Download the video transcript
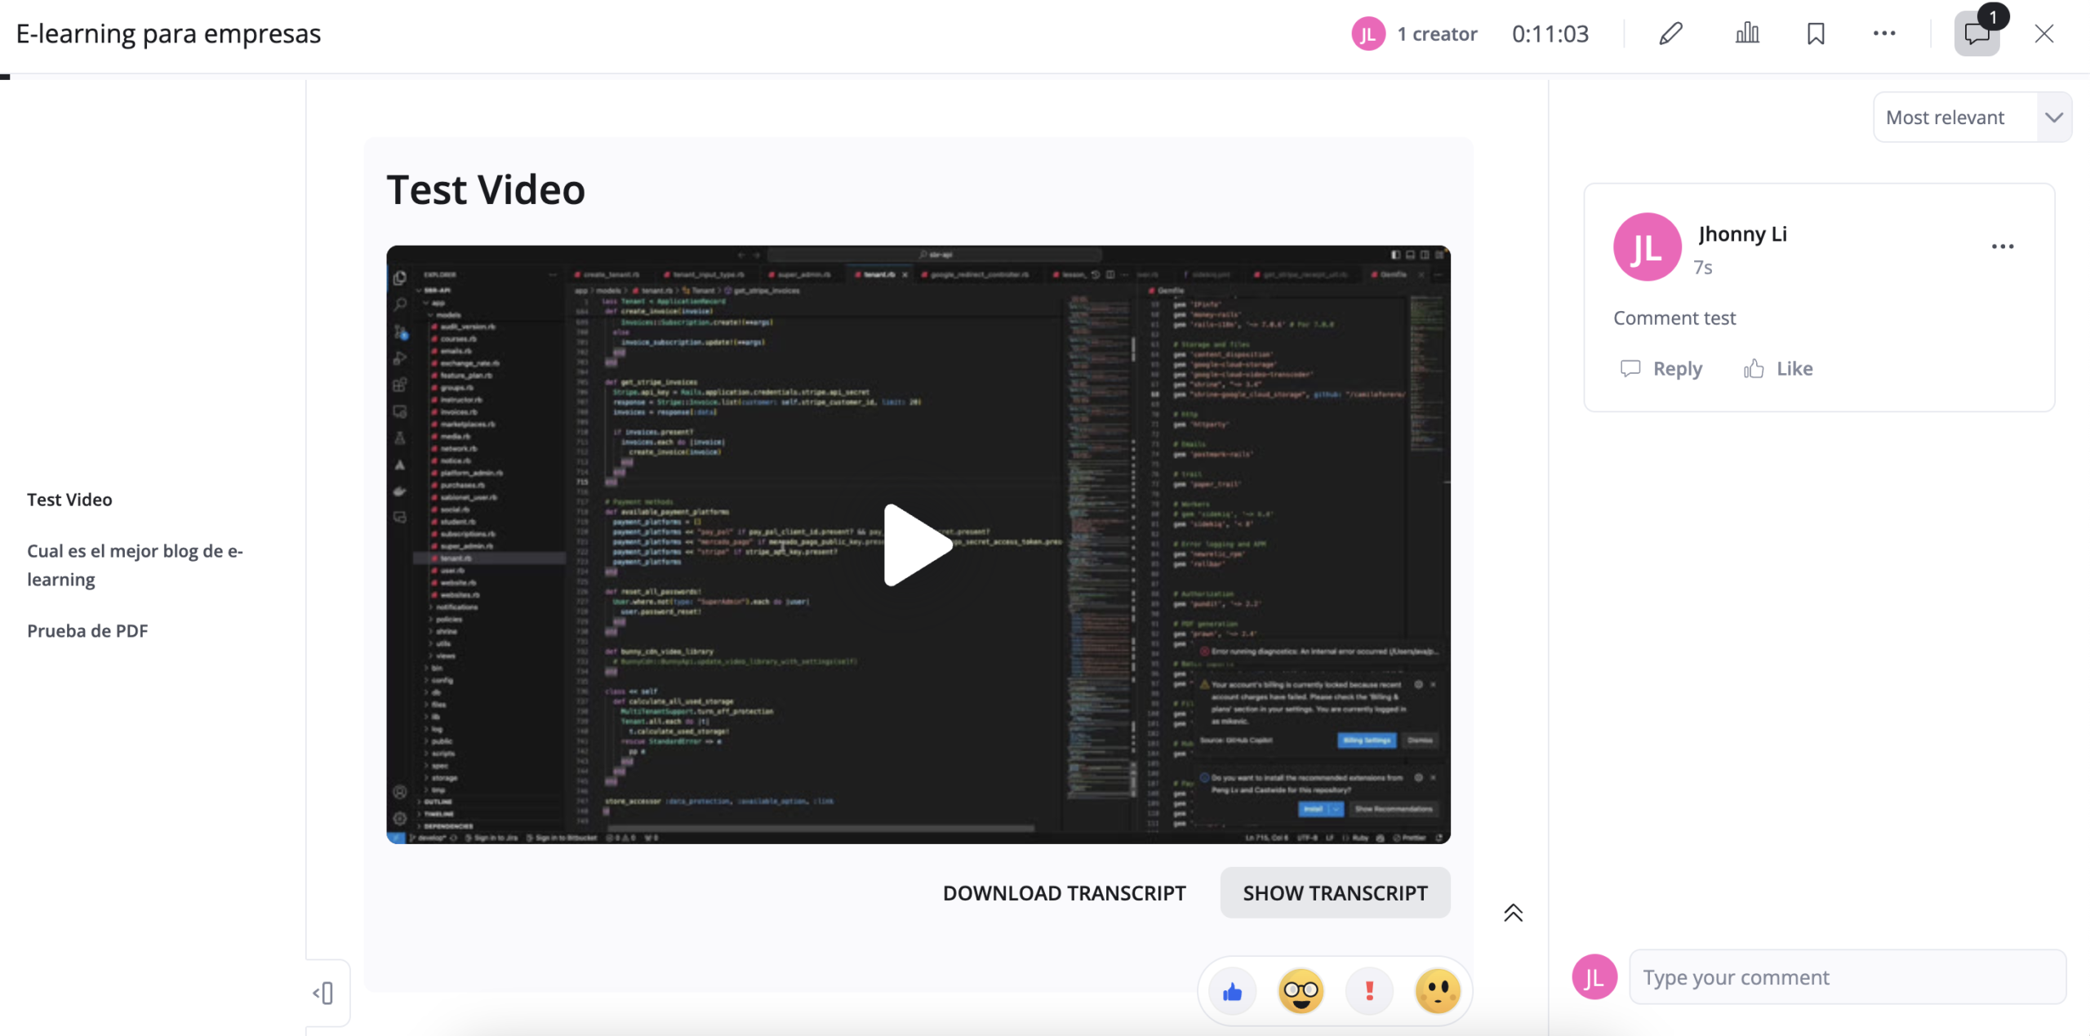Viewport: 2090px width, 1036px height. (x=1064, y=892)
